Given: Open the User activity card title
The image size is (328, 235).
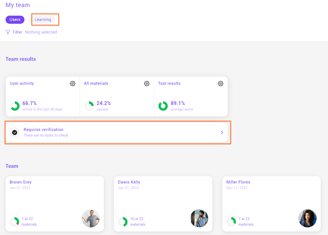Looking at the screenshot, I should click(x=22, y=84).
